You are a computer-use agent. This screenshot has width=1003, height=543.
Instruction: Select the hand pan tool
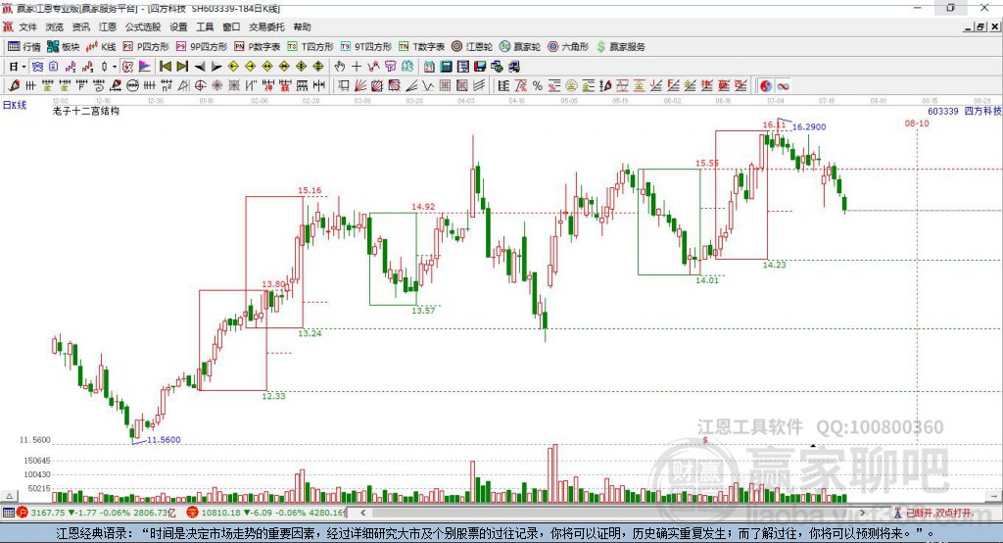tap(339, 67)
